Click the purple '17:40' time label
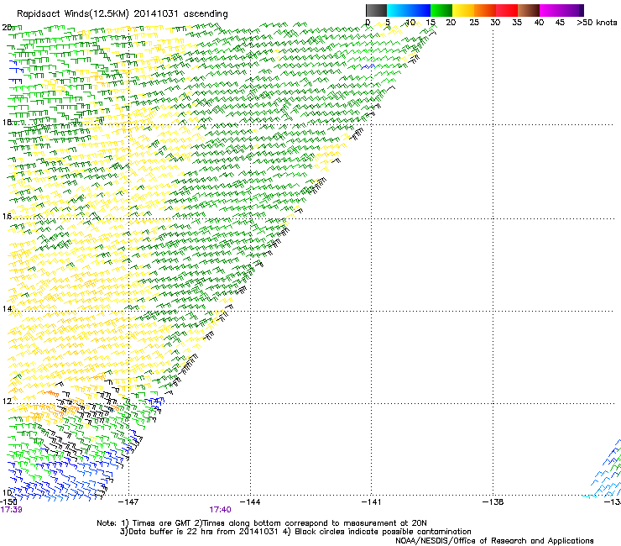Screen dimensions: 621x546 (220, 510)
